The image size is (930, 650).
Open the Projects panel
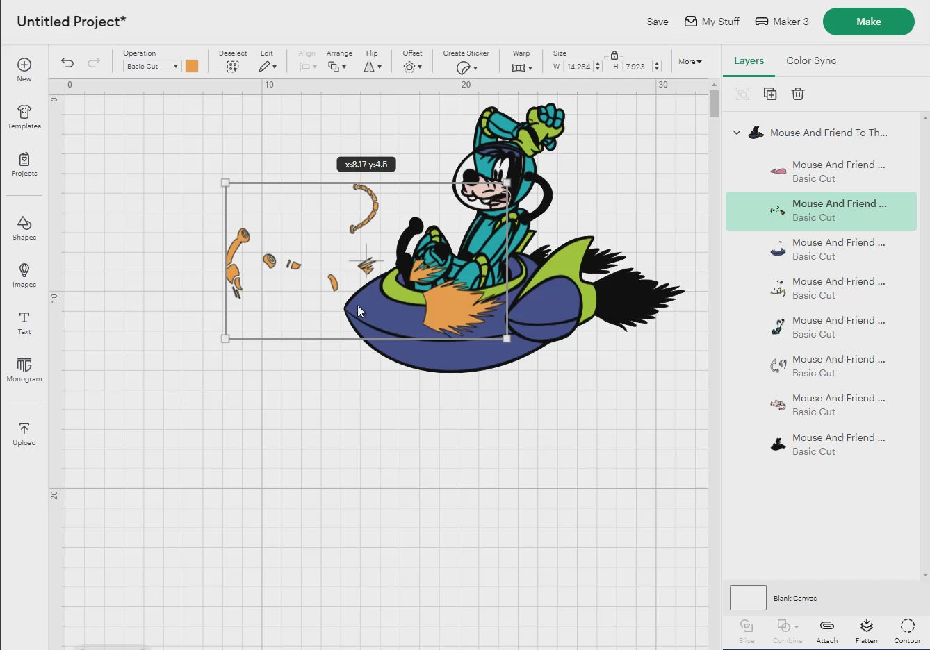coord(24,164)
